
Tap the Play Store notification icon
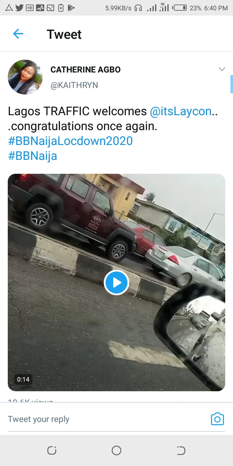[x=71, y=8]
